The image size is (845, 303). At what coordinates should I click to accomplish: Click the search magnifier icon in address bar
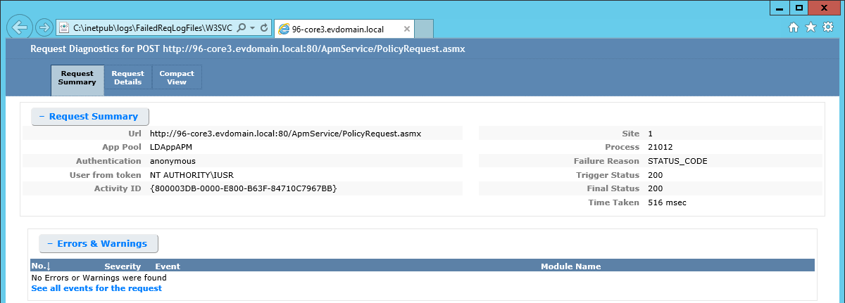click(x=241, y=28)
